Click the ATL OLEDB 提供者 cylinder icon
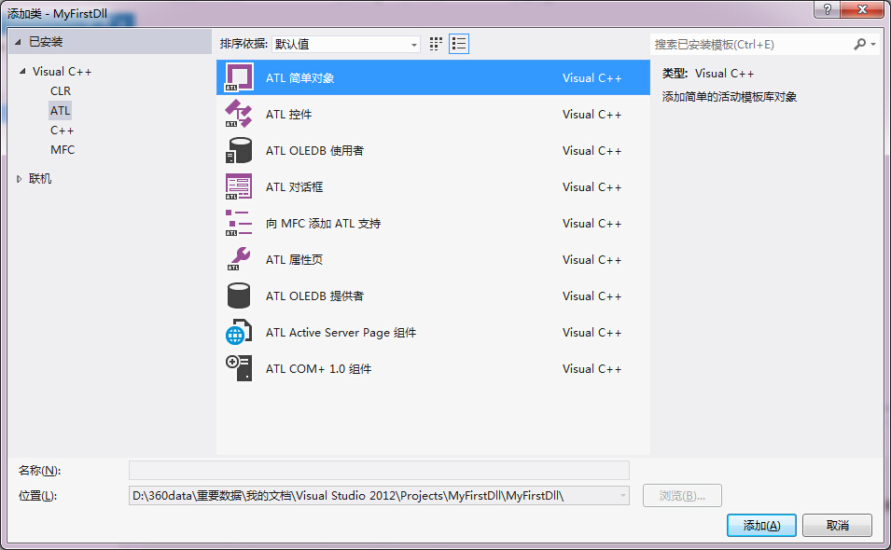The width and height of the screenshot is (891, 550). coord(239,296)
